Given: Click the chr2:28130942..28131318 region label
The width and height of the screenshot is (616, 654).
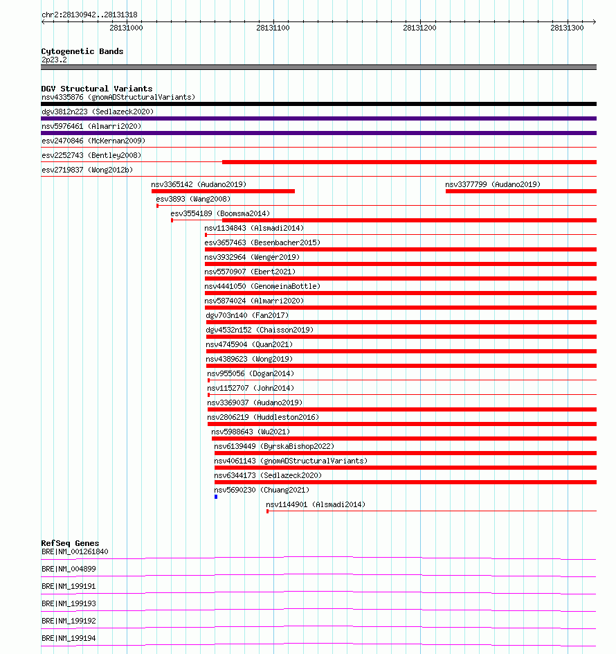Looking at the screenshot, I should point(89,15).
